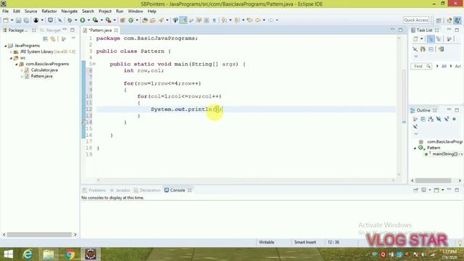Click the Find field in Task List
The height and width of the screenshot is (261, 464).
pos(421,66)
